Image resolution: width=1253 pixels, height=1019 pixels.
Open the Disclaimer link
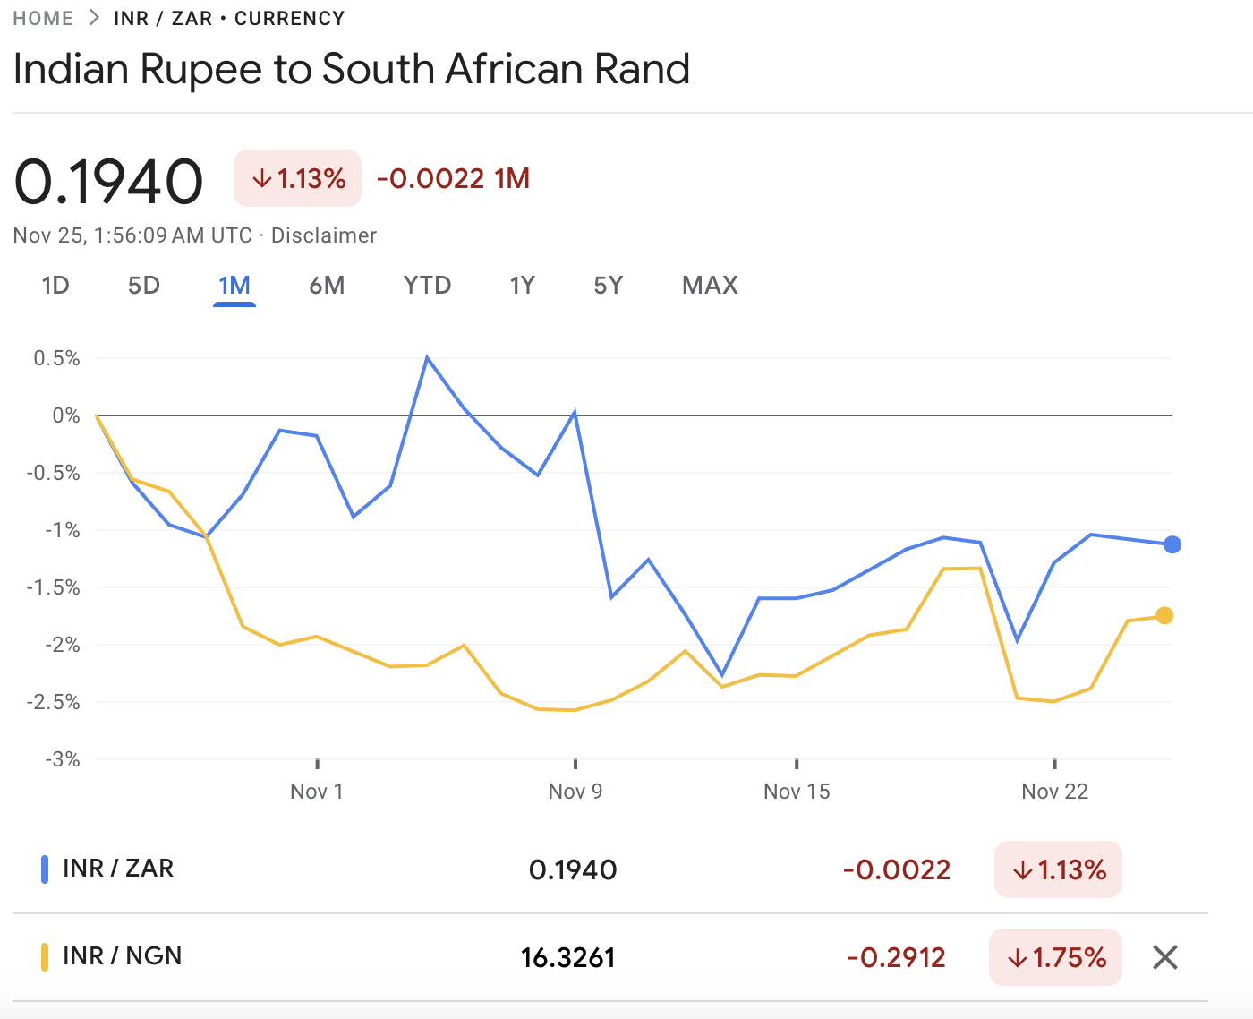(326, 235)
